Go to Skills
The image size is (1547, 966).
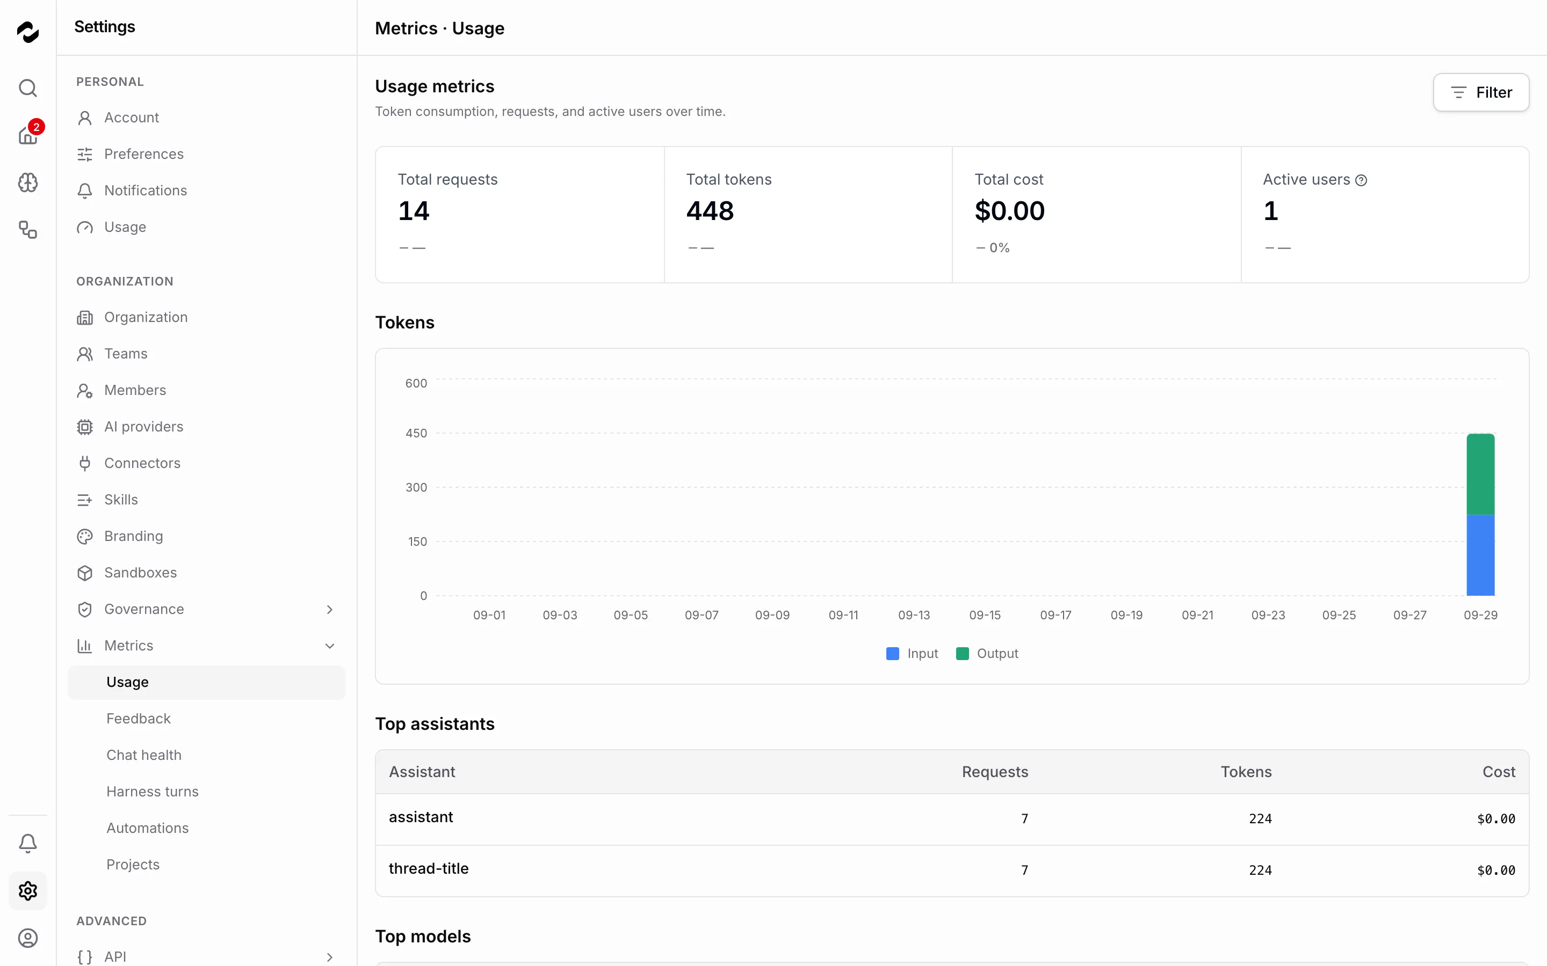coord(206,500)
